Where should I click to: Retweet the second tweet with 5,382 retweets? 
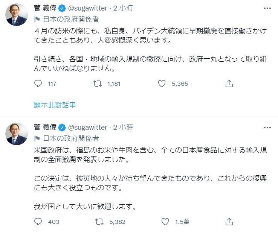click(98, 222)
